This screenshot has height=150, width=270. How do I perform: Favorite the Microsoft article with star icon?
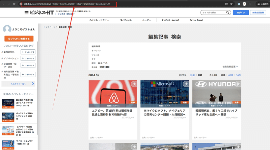coord(186,84)
